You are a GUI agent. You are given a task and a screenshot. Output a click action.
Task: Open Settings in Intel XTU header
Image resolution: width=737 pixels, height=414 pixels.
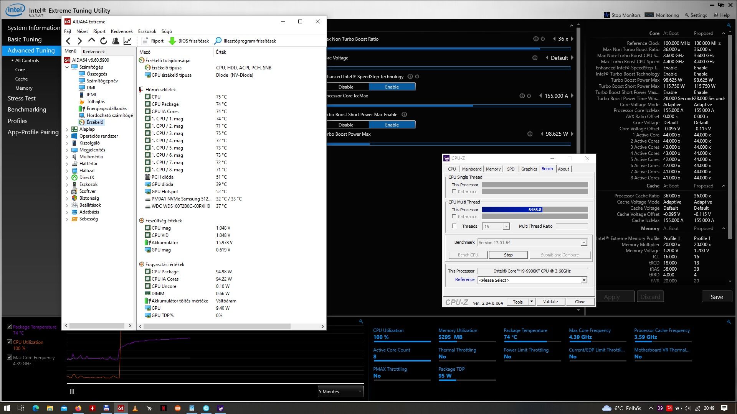click(696, 15)
